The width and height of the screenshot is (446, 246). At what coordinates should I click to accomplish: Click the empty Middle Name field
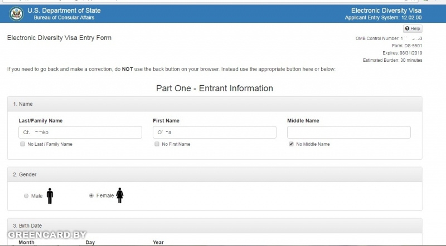click(x=348, y=132)
